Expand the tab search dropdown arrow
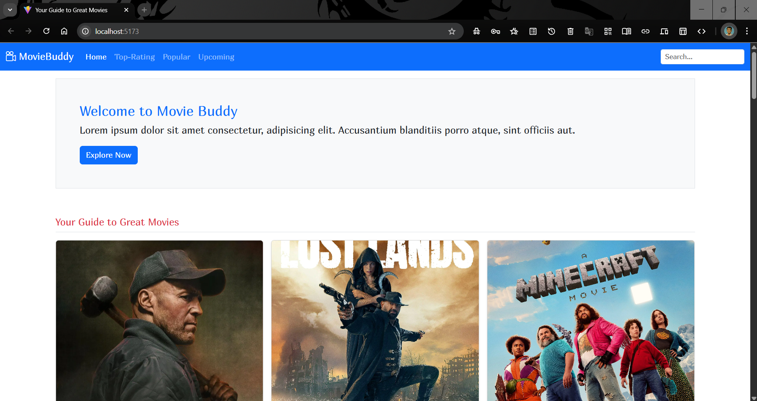The width and height of the screenshot is (757, 401). pos(10,10)
